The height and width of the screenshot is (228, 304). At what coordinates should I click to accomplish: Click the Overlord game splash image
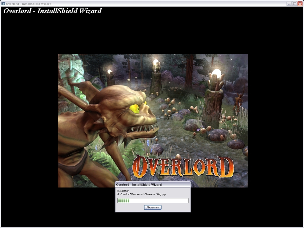[x=153, y=121]
